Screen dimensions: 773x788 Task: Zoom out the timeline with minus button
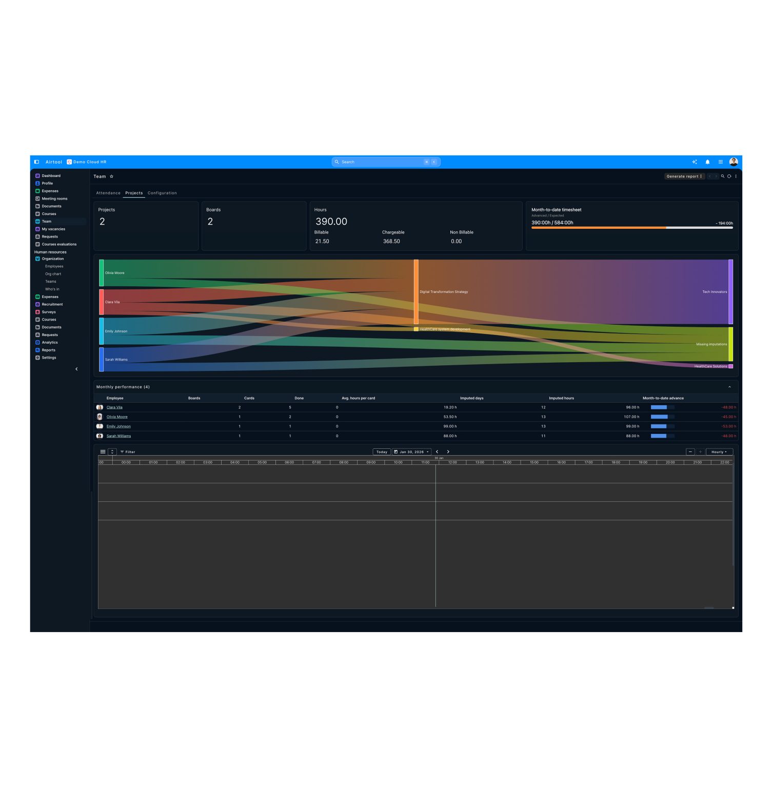pyautogui.click(x=690, y=452)
